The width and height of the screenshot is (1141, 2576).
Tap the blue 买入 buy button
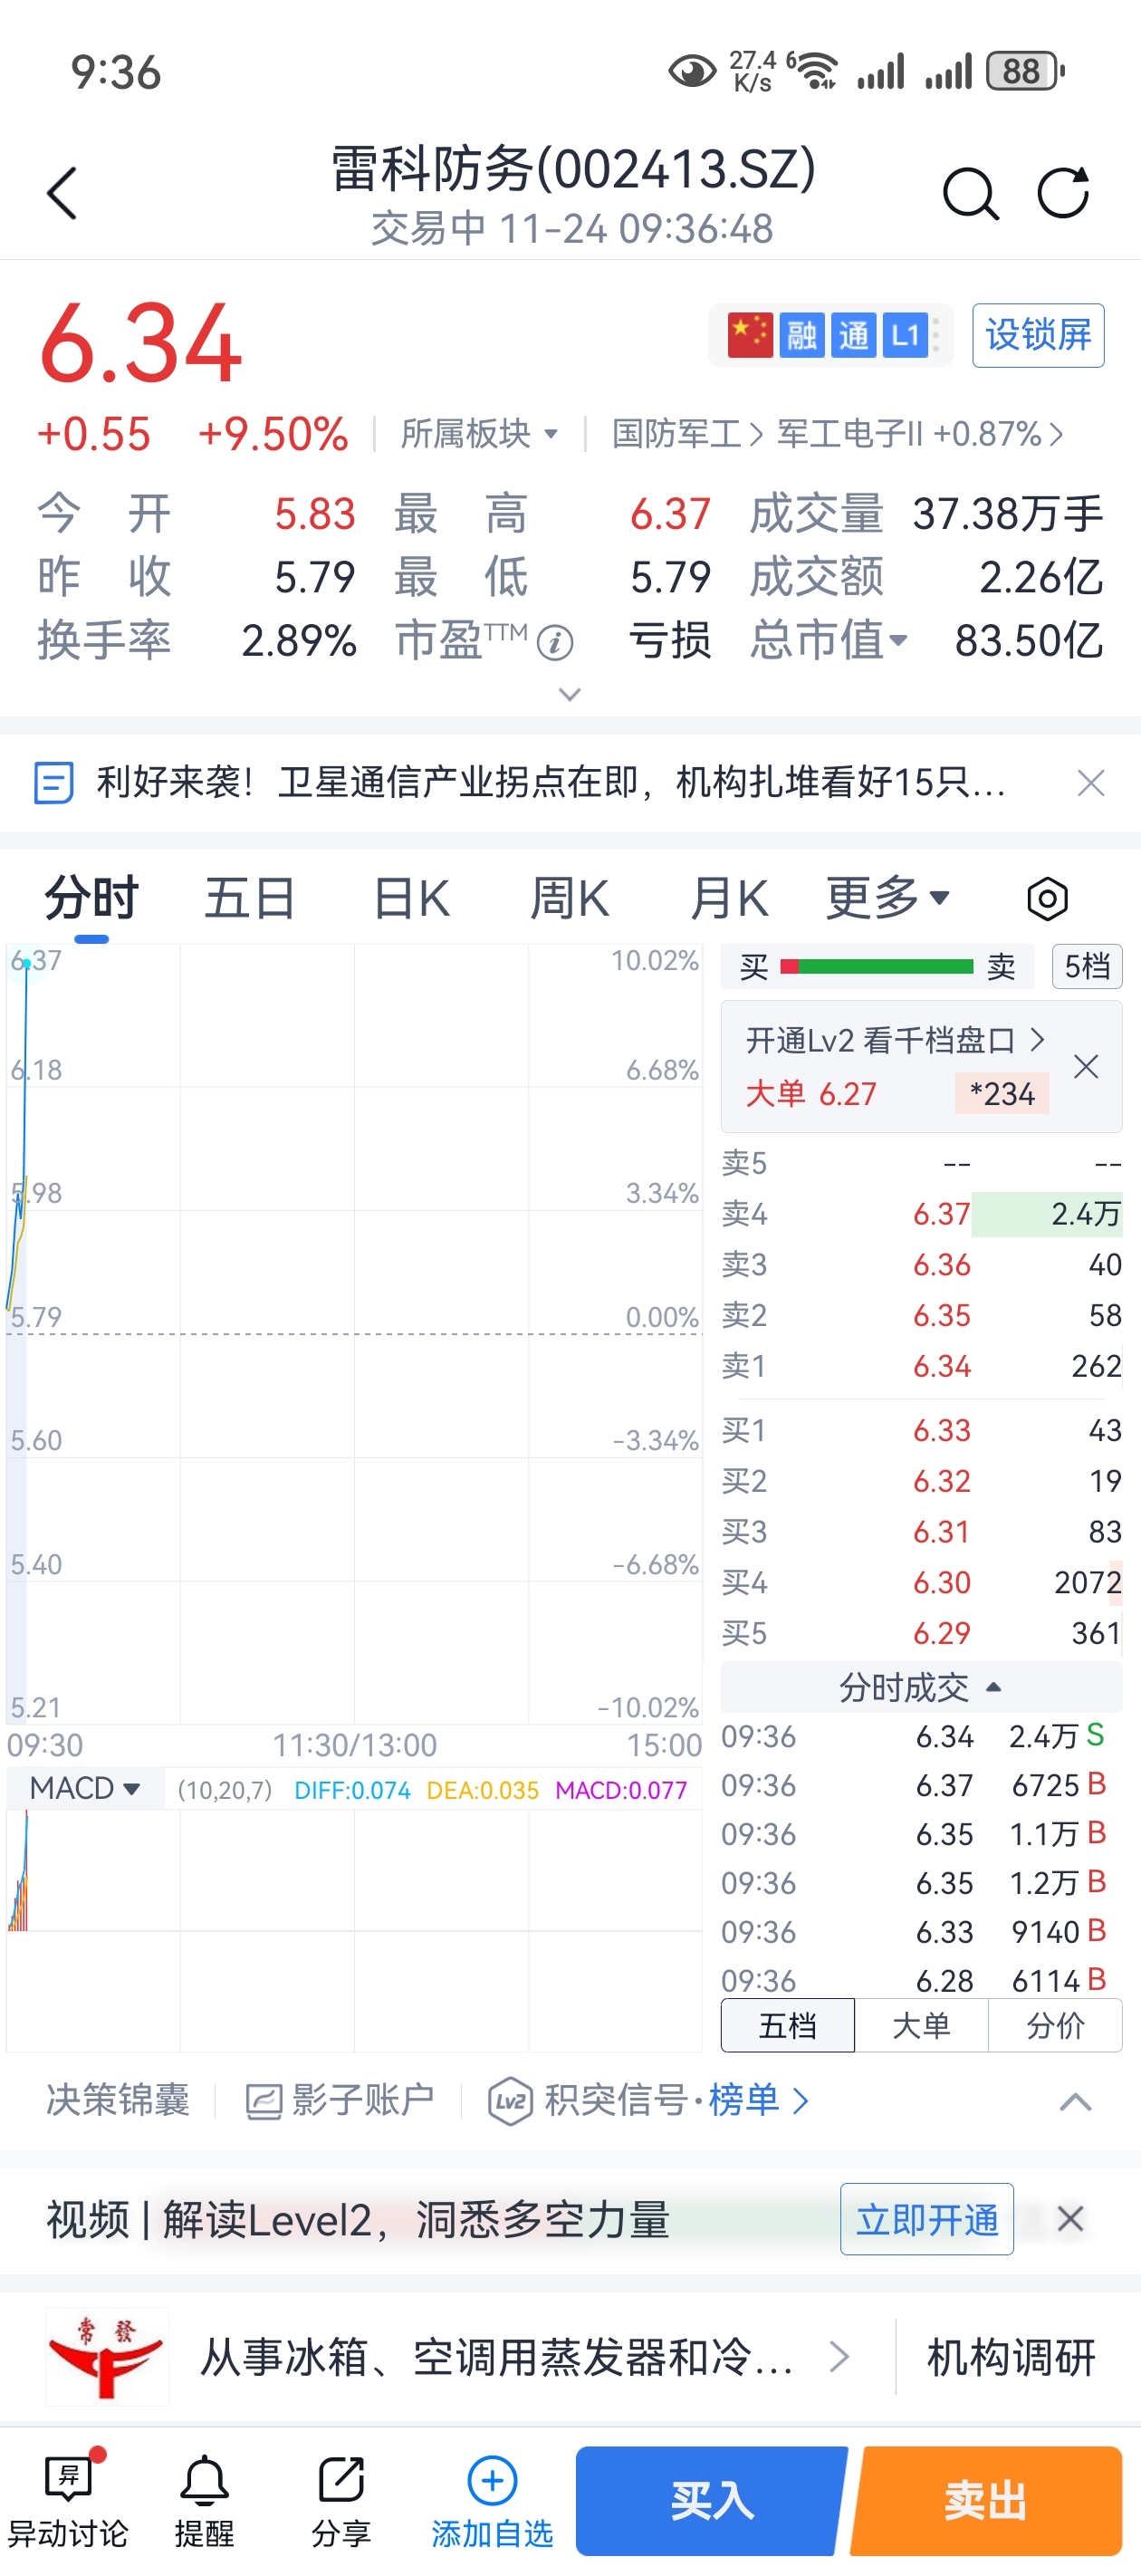[x=712, y=2500]
